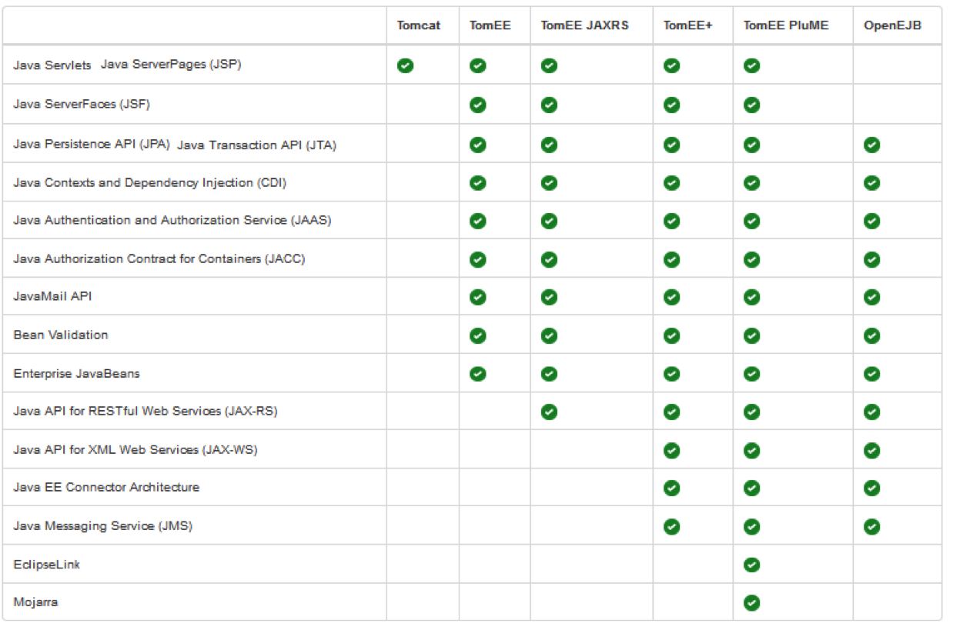
Task: Select the Java EE Connector Architecture label
Action: (x=106, y=488)
